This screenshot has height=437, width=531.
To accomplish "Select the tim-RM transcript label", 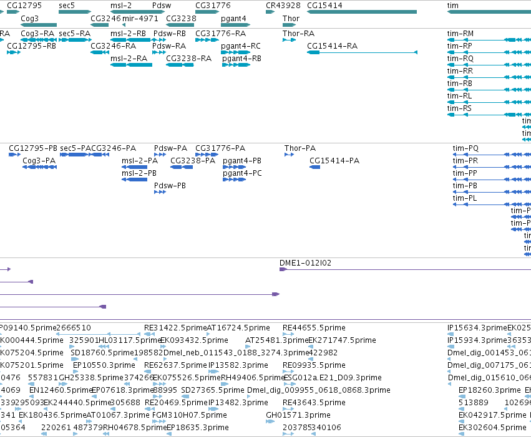I will coord(460,34).
